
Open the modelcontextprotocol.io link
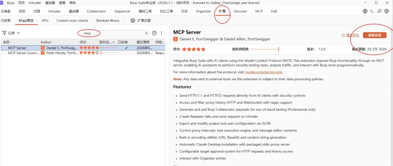(264, 72)
